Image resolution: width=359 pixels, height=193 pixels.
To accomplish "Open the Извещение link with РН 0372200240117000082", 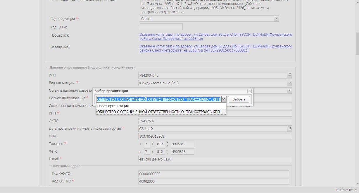I will point(215,48).
